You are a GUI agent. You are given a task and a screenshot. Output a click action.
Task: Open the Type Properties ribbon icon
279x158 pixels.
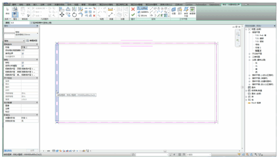tap(15, 9)
